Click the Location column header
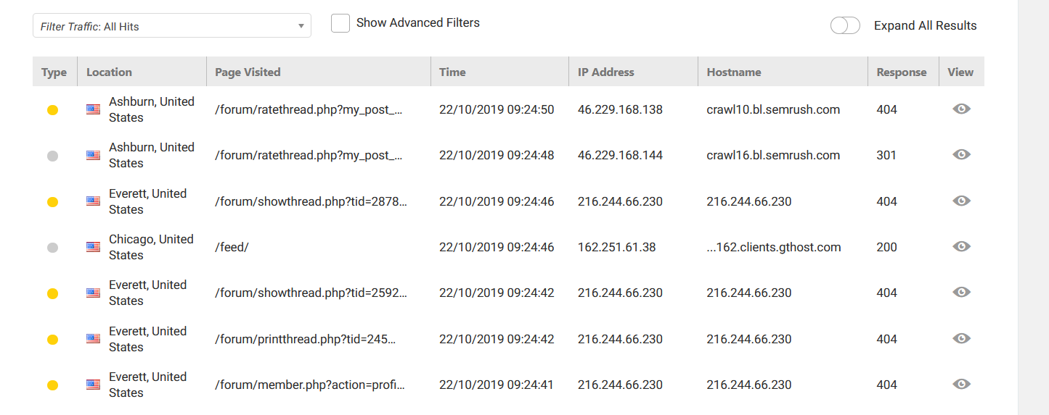 click(109, 72)
